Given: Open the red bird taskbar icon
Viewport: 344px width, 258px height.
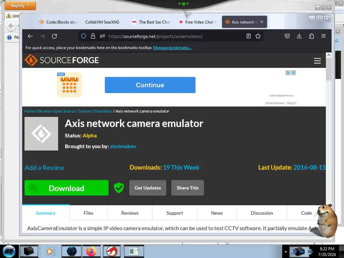Looking at the screenshot, I should coord(112,251).
